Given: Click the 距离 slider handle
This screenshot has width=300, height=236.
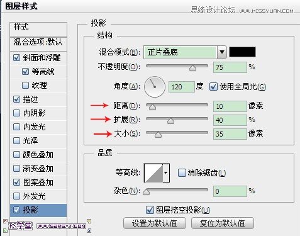Looking at the screenshot, I should click(x=152, y=107).
